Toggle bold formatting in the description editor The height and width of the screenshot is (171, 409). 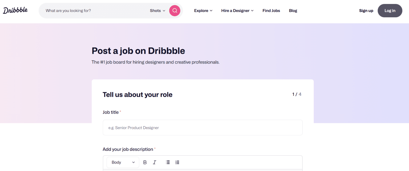[145, 162]
